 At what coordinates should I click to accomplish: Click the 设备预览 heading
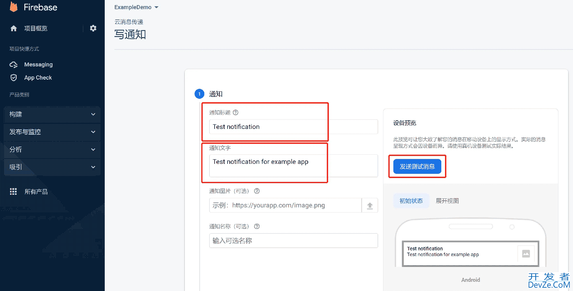[x=405, y=123]
